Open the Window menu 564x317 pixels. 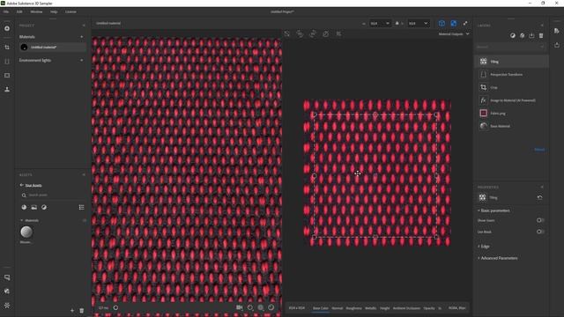pos(36,11)
